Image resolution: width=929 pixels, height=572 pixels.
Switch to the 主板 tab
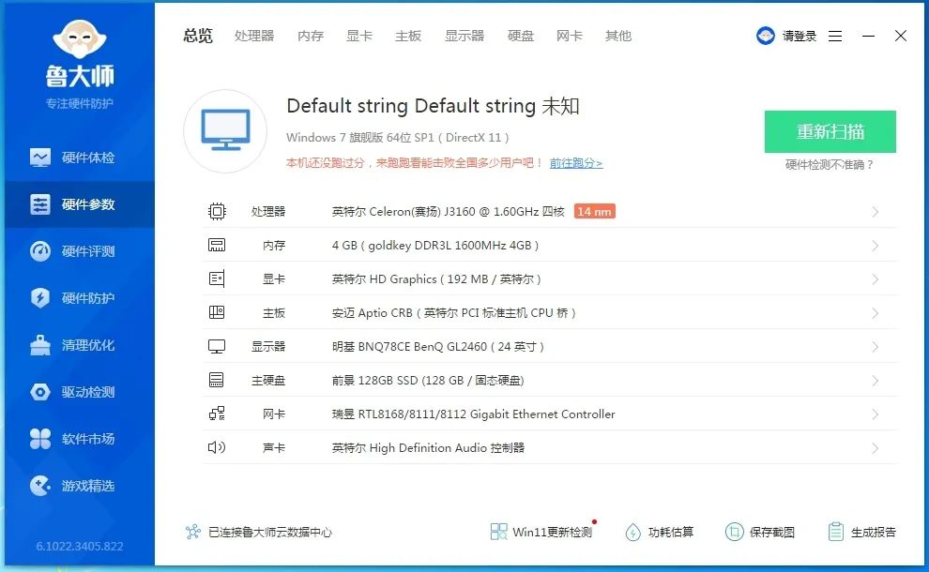[408, 36]
